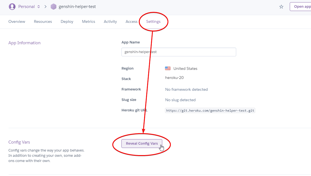The height and width of the screenshot is (176, 311).
Task: Click the Personal account avatar icon
Action: pyautogui.click(x=12, y=7)
